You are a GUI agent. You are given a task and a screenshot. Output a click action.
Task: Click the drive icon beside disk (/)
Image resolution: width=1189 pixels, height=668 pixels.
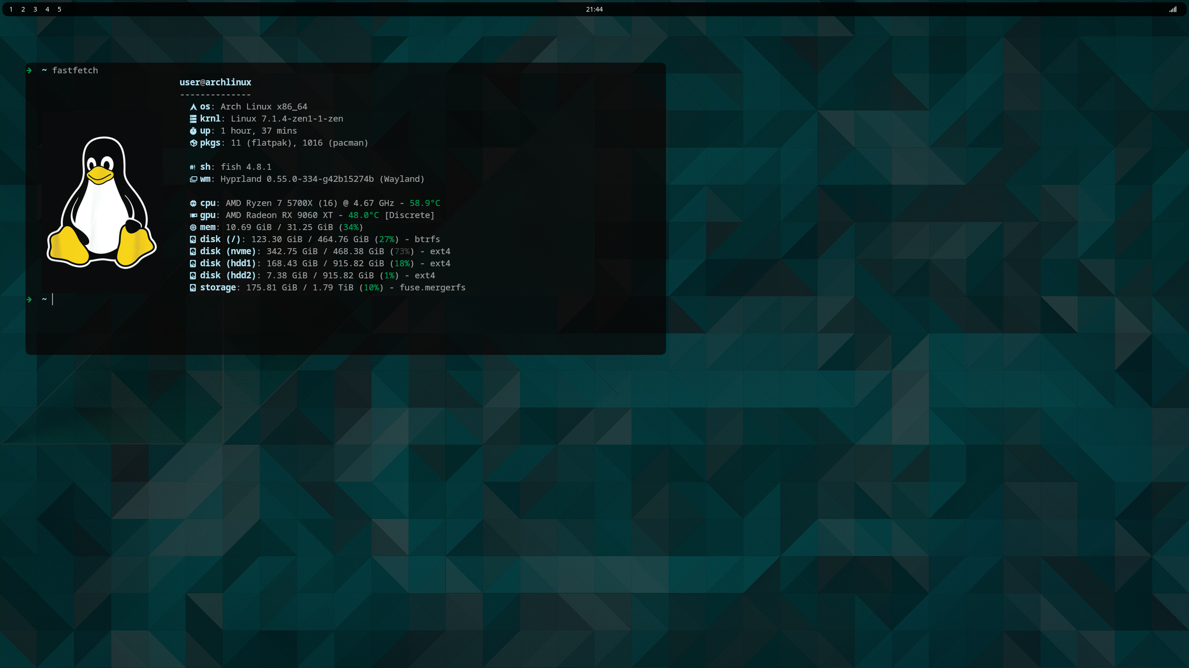point(193,239)
